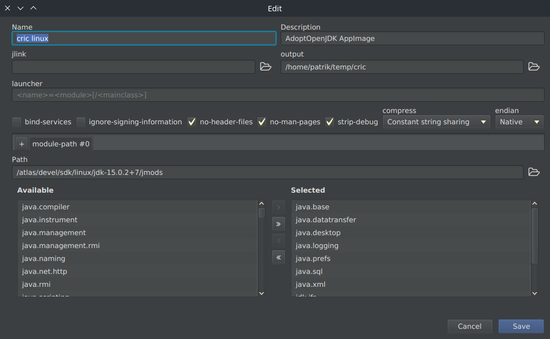Switch to the module-path #0 tab

pos(60,143)
